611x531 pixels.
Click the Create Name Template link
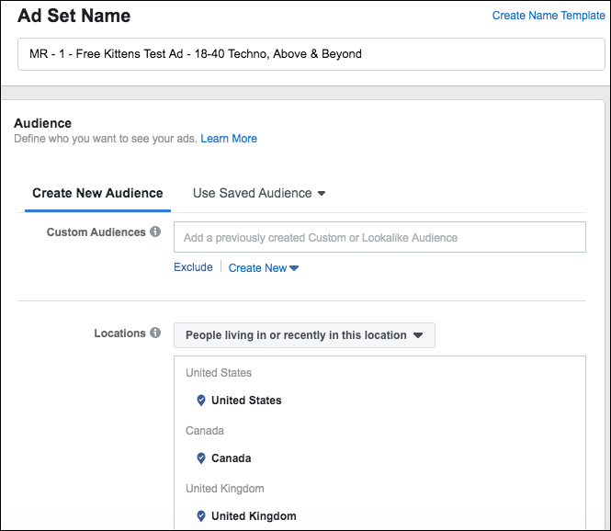click(x=549, y=16)
